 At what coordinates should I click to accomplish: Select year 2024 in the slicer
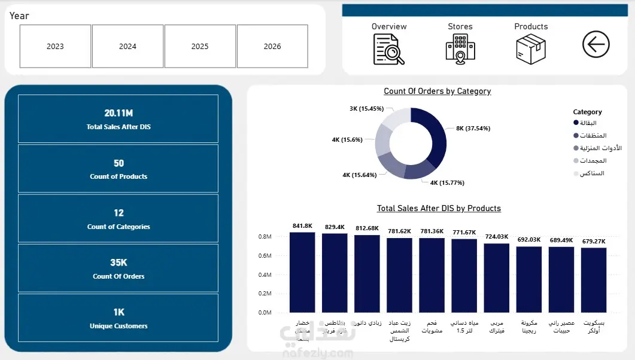click(127, 46)
